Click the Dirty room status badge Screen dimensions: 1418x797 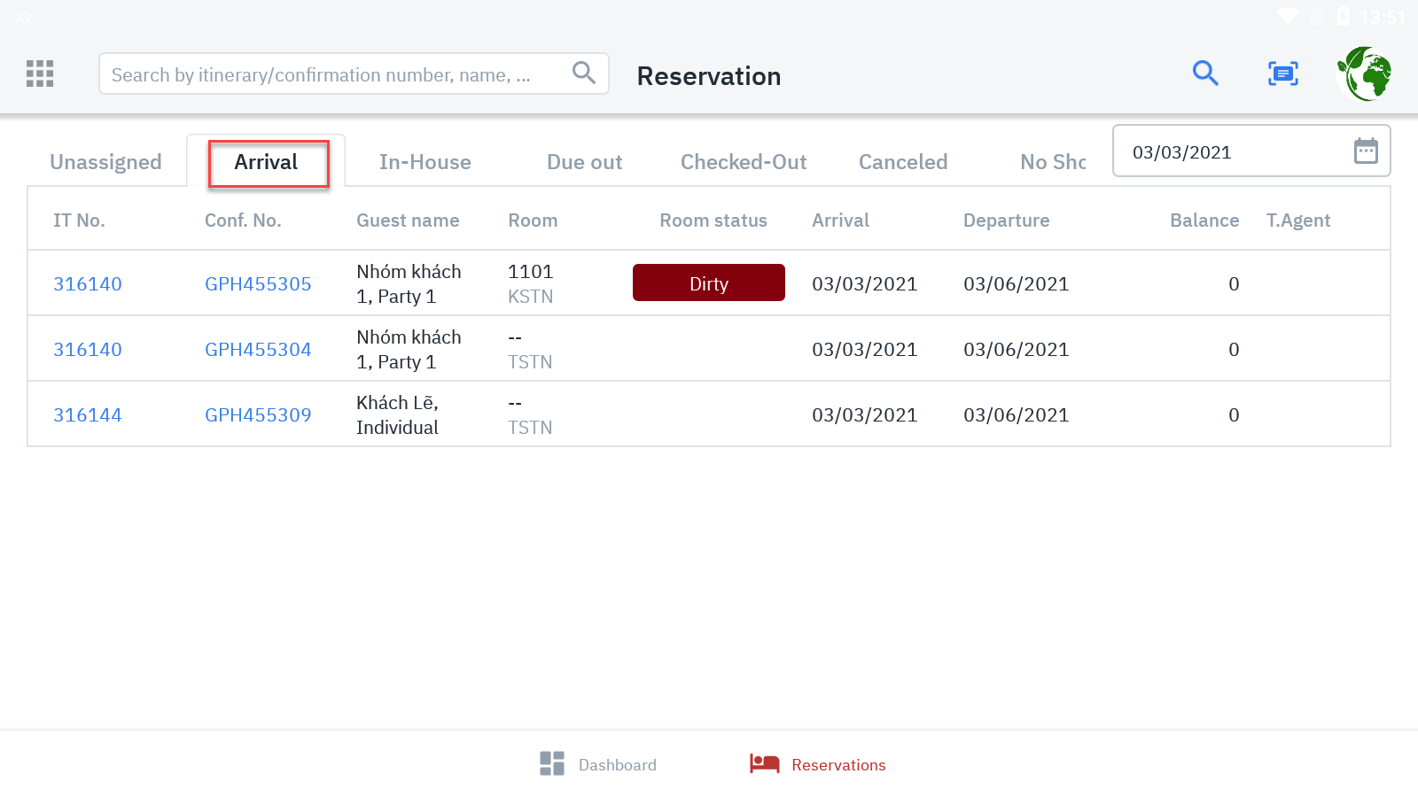click(708, 283)
